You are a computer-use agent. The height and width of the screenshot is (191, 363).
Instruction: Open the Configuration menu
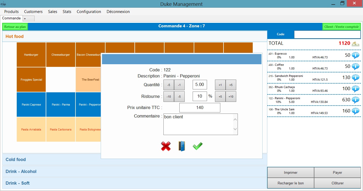[x=89, y=12]
